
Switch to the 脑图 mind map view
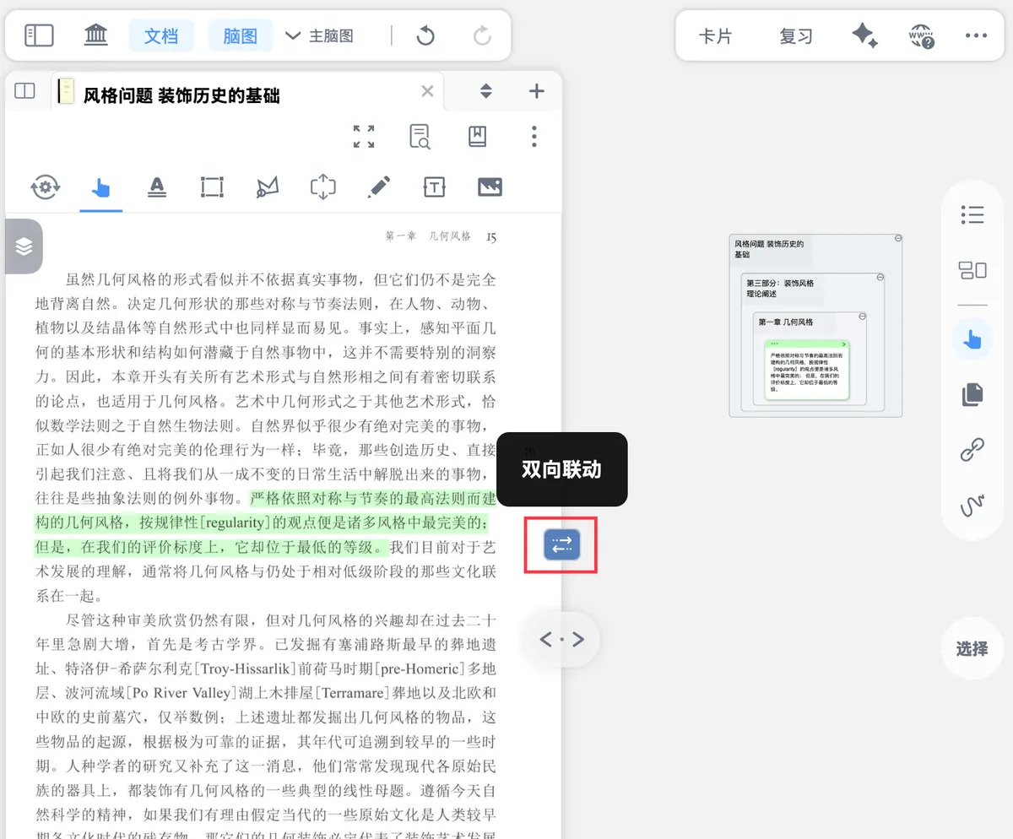(x=241, y=35)
